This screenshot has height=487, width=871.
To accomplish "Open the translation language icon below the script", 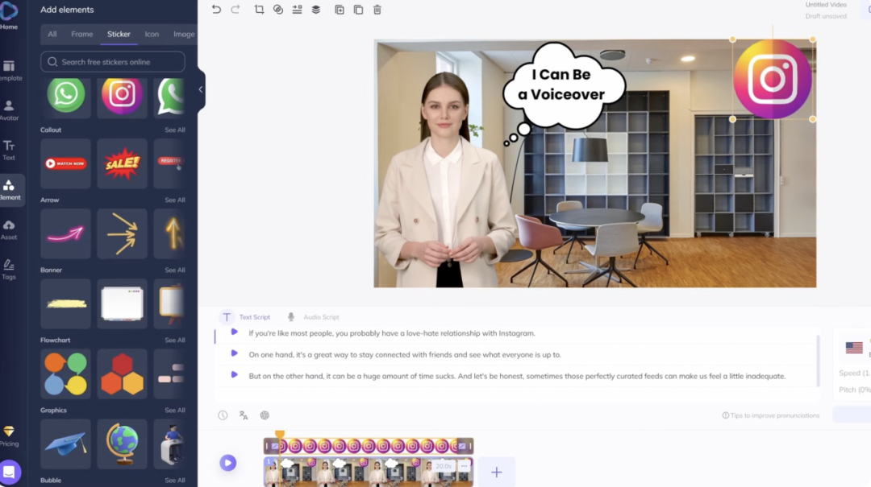I will point(244,415).
